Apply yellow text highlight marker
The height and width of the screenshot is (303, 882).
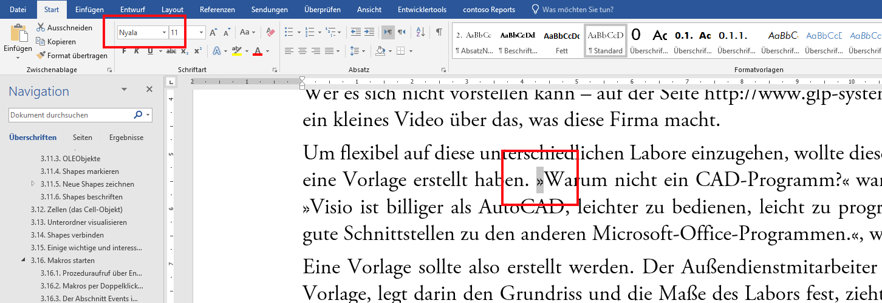click(236, 51)
